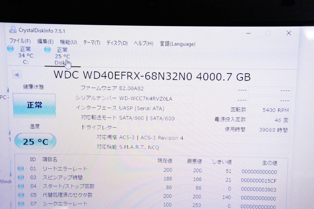
Task: Minimize the CrystalDiskInfo window
Action: (x=248, y=33)
